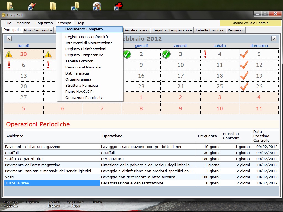
Task: Click the green checkmark on day 2
Action: pyautogui.click(x=127, y=54)
